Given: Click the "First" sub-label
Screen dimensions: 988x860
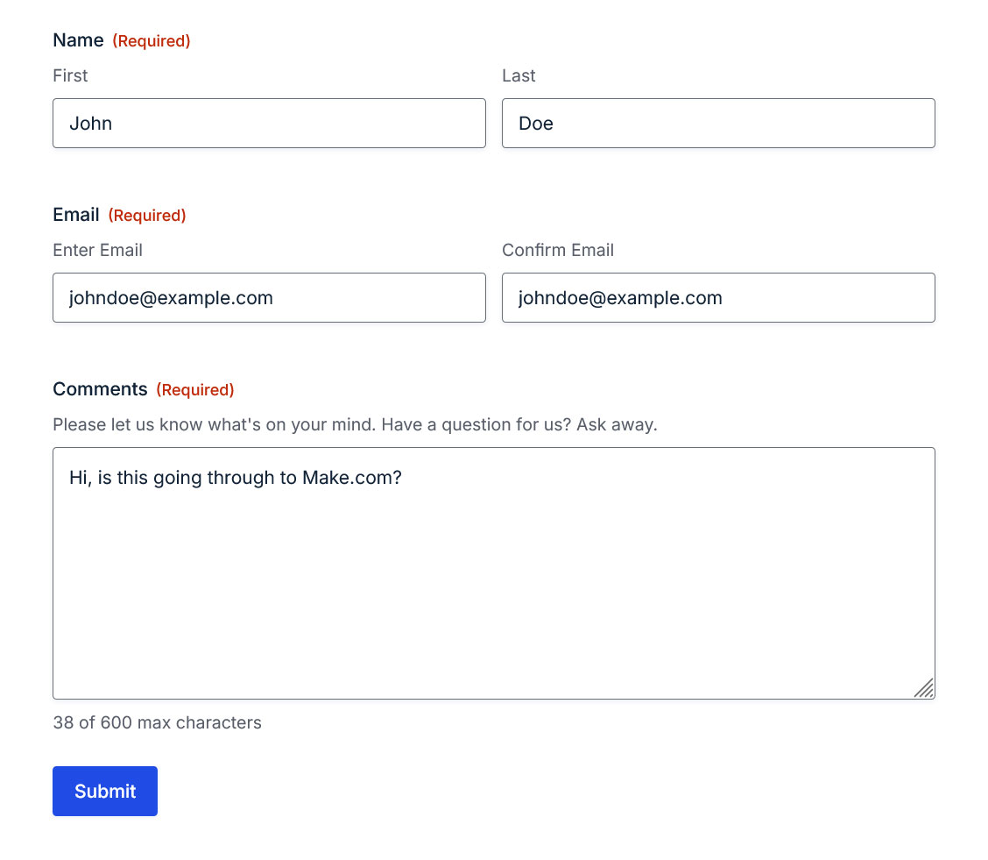Looking at the screenshot, I should click(70, 75).
